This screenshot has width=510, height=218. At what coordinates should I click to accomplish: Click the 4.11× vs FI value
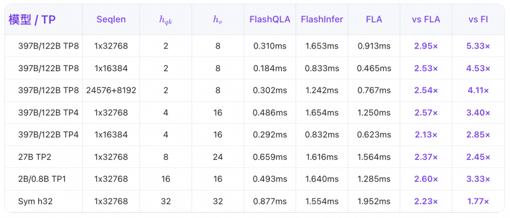478,91
